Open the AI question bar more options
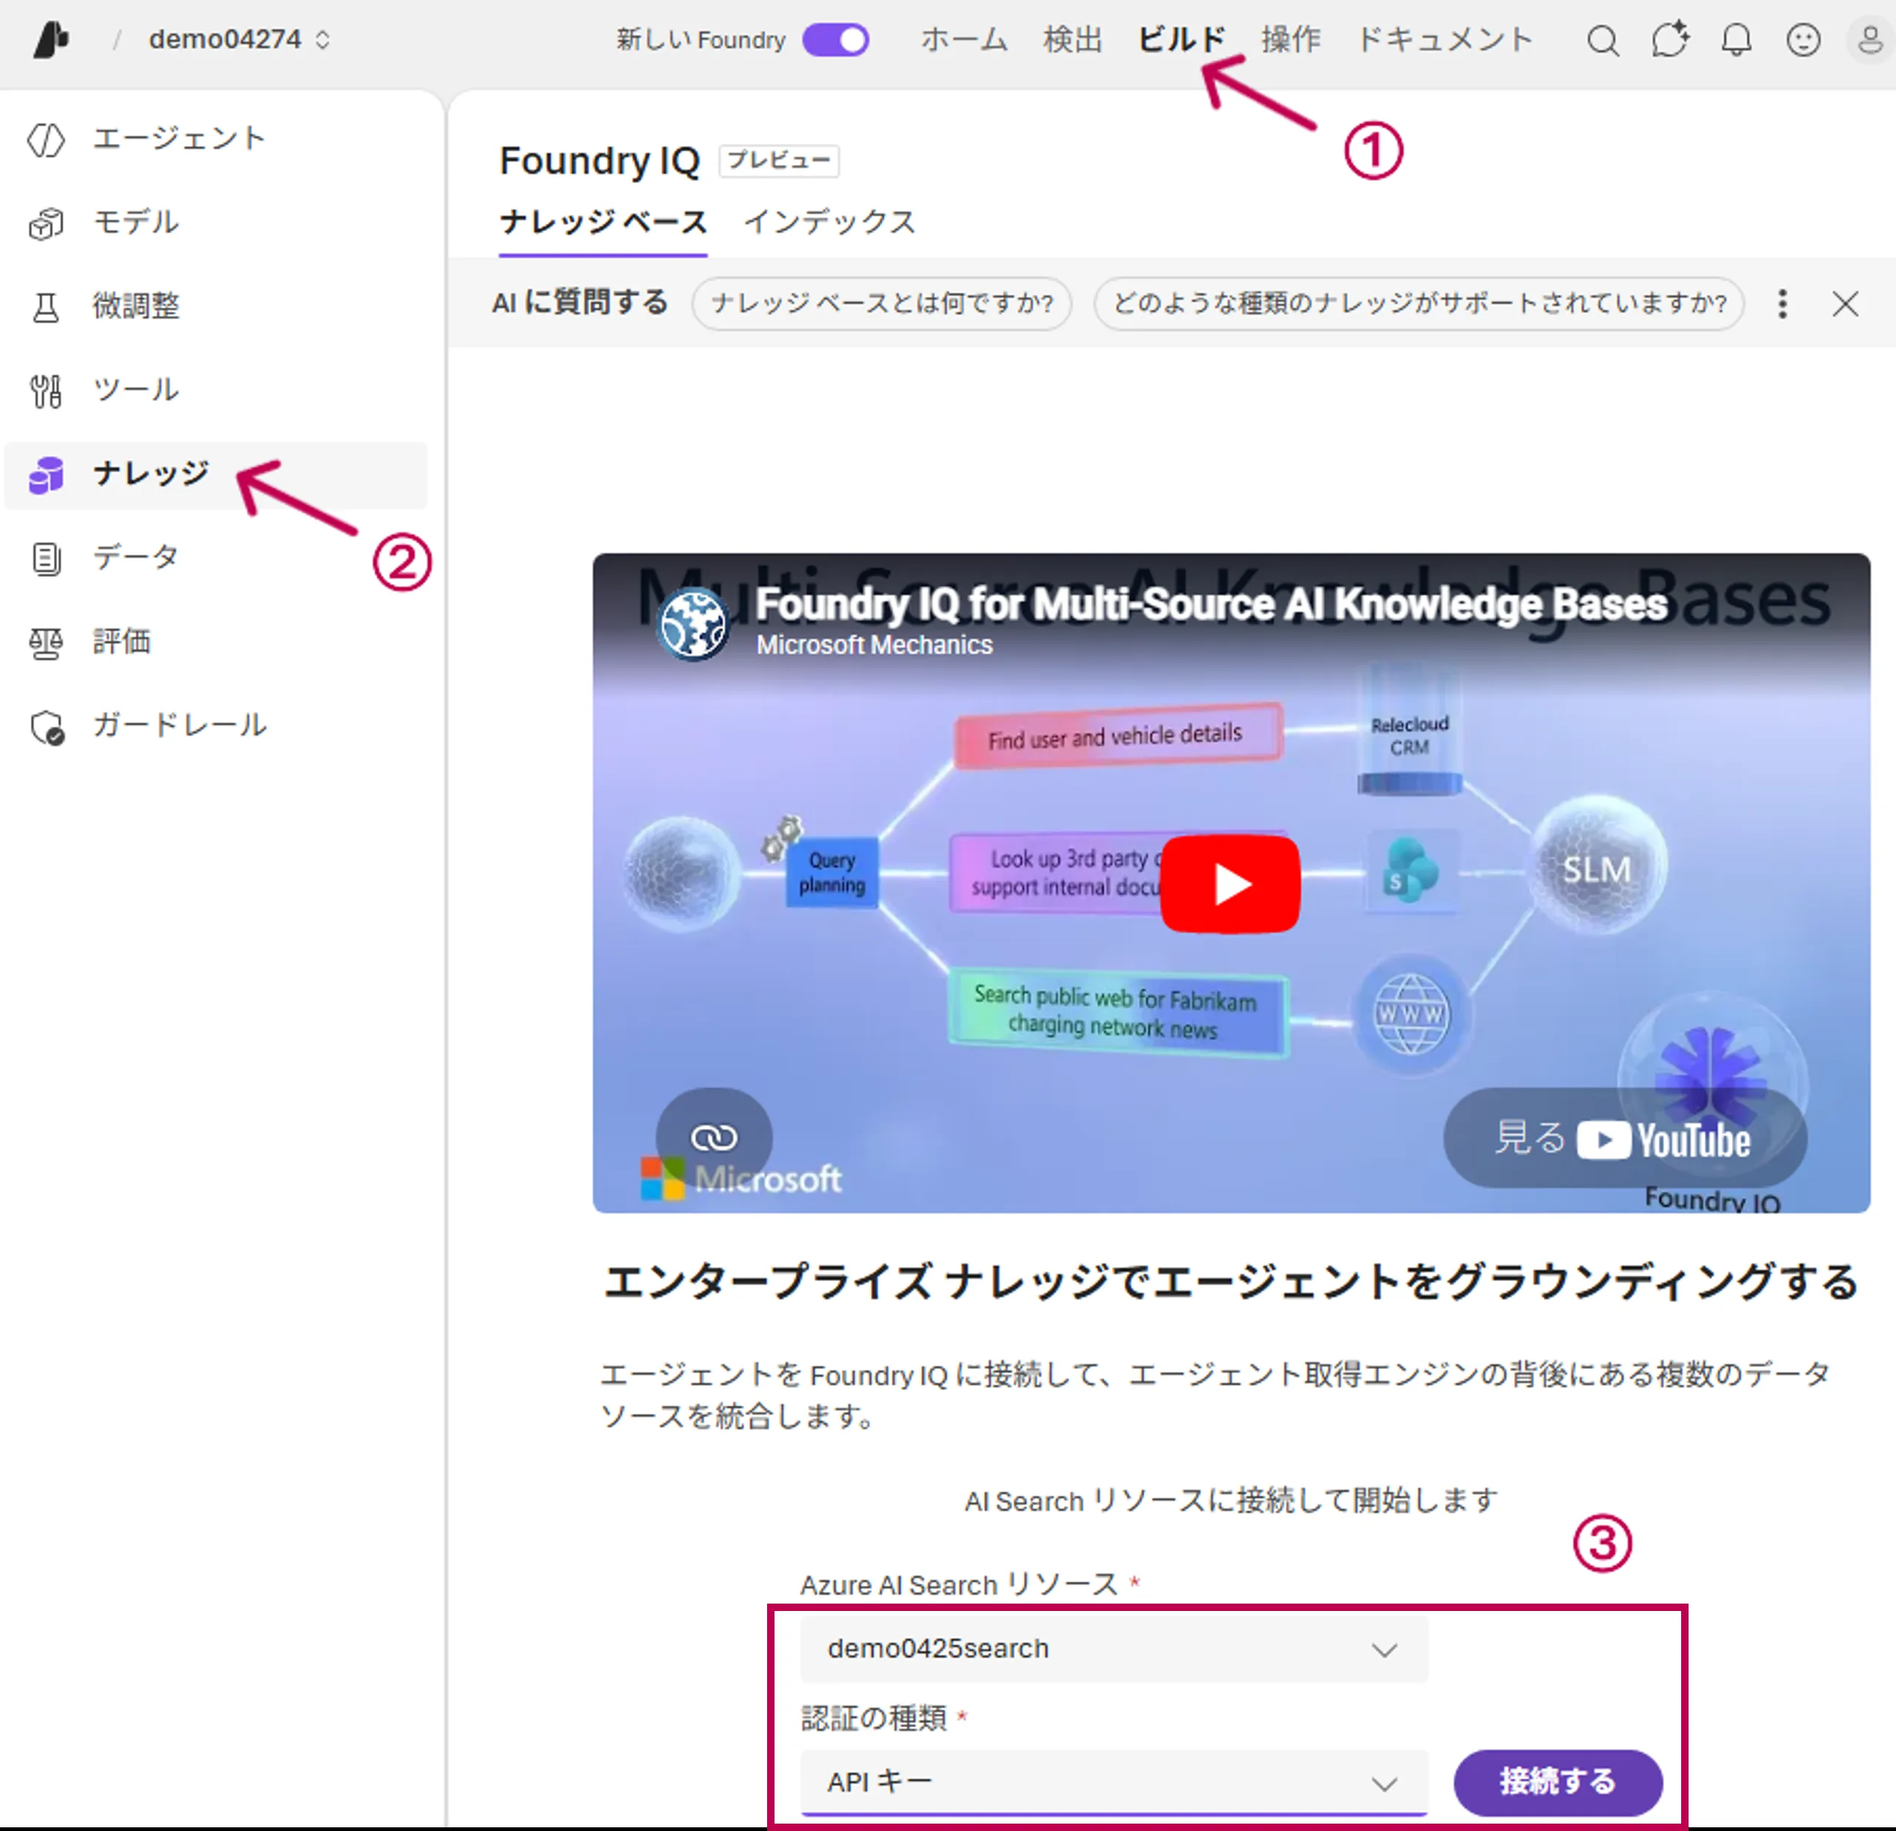This screenshot has height=1831, width=1896. [1782, 303]
